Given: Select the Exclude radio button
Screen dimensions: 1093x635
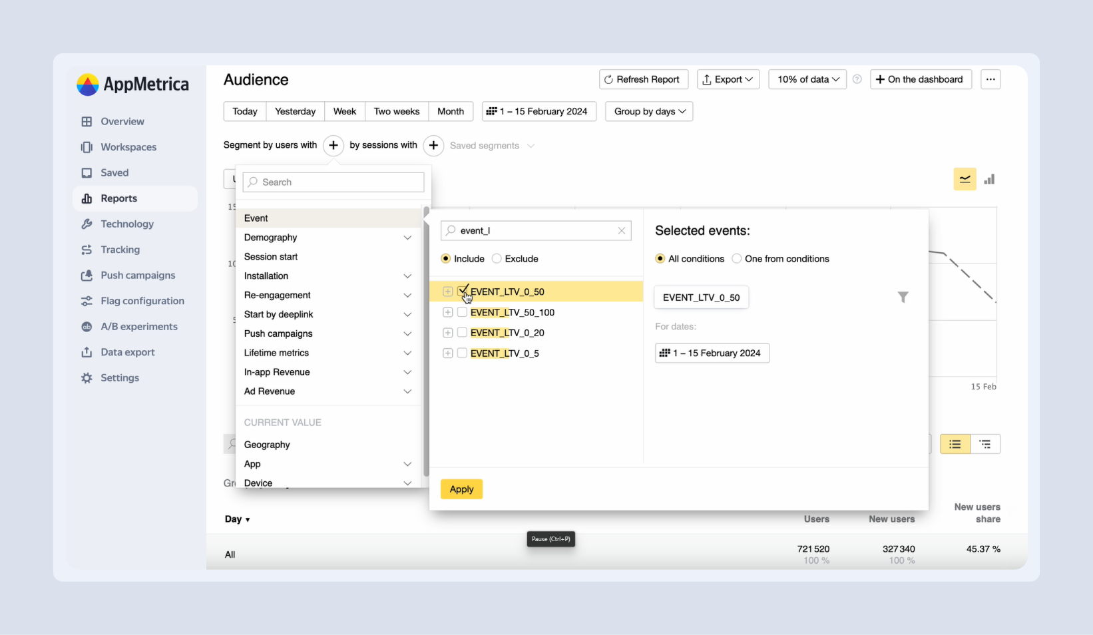Looking at the screenshot, I should click(497, 259).
